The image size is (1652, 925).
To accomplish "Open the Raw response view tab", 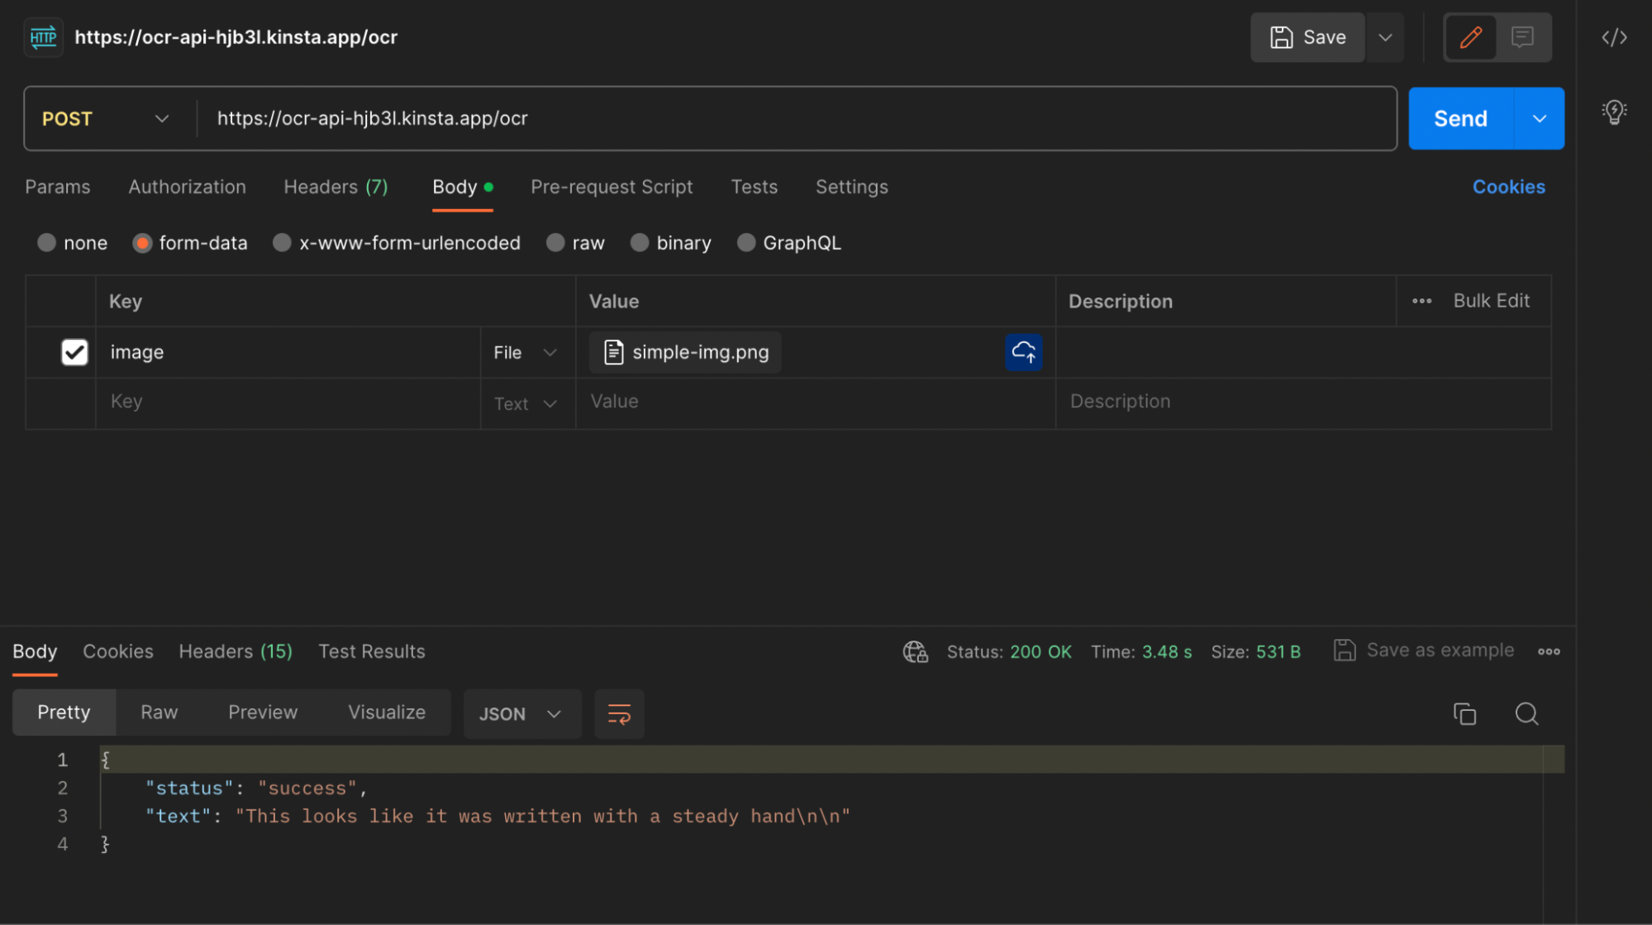I will coord(159,712).
